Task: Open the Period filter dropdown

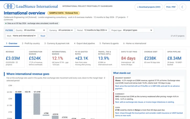Action: pyautogui.click(x=92, y=30)
